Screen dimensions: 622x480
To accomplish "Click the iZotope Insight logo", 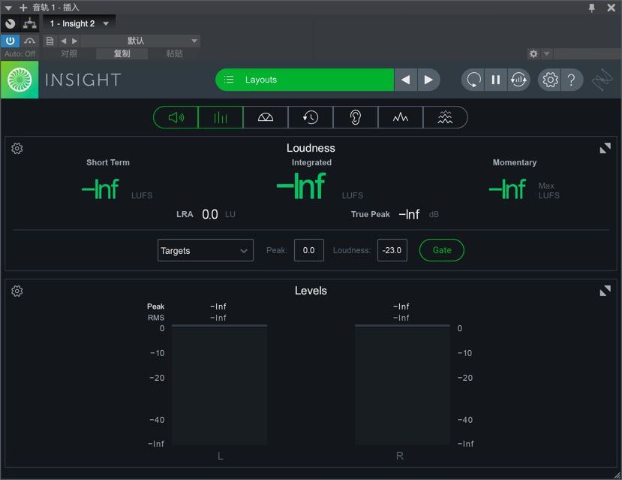I will pyautogui.click(x=20, y=80).
